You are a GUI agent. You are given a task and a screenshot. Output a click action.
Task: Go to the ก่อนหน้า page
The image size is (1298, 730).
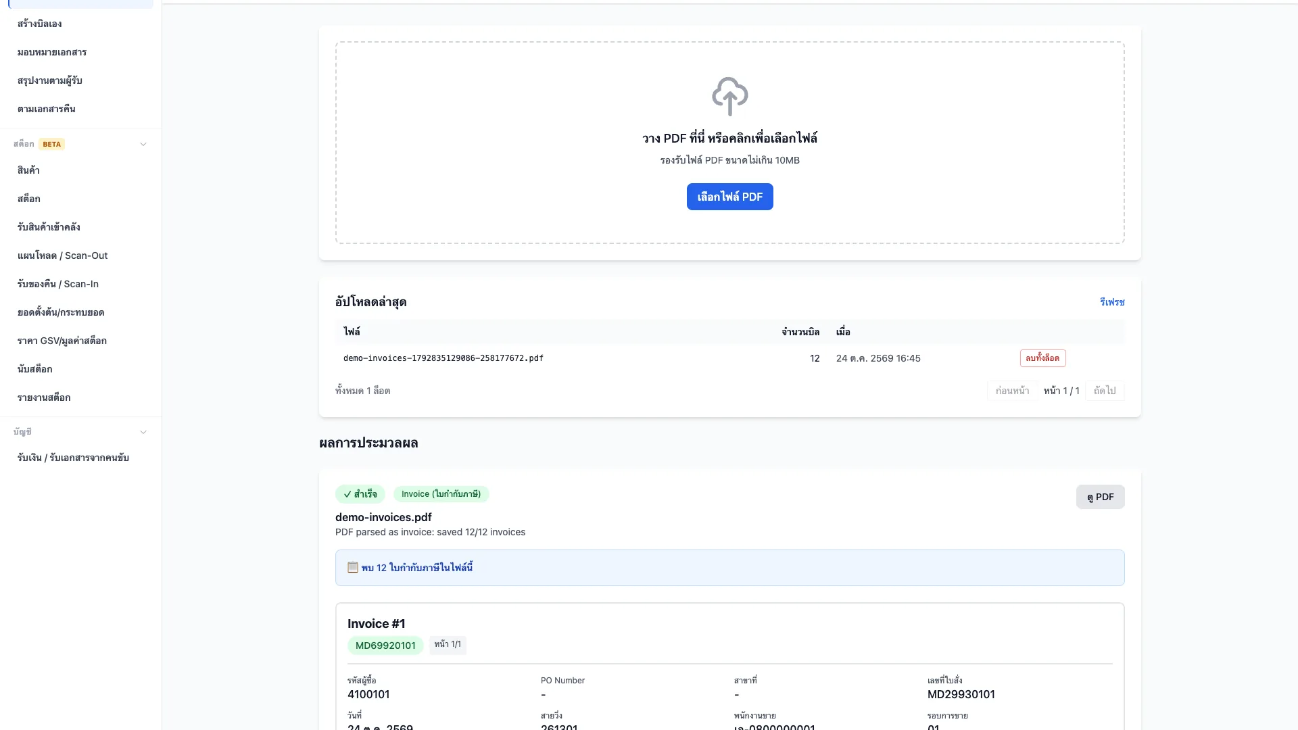tap(1012, 391)
